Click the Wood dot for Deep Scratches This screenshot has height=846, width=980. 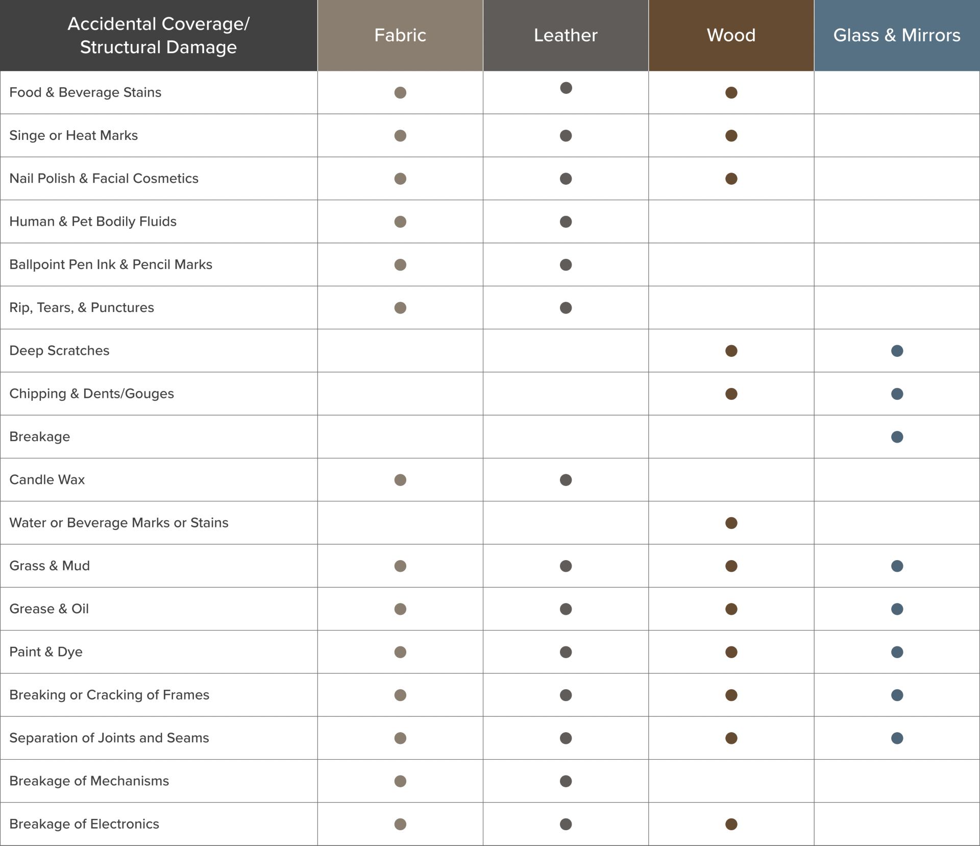click(731, 351)
